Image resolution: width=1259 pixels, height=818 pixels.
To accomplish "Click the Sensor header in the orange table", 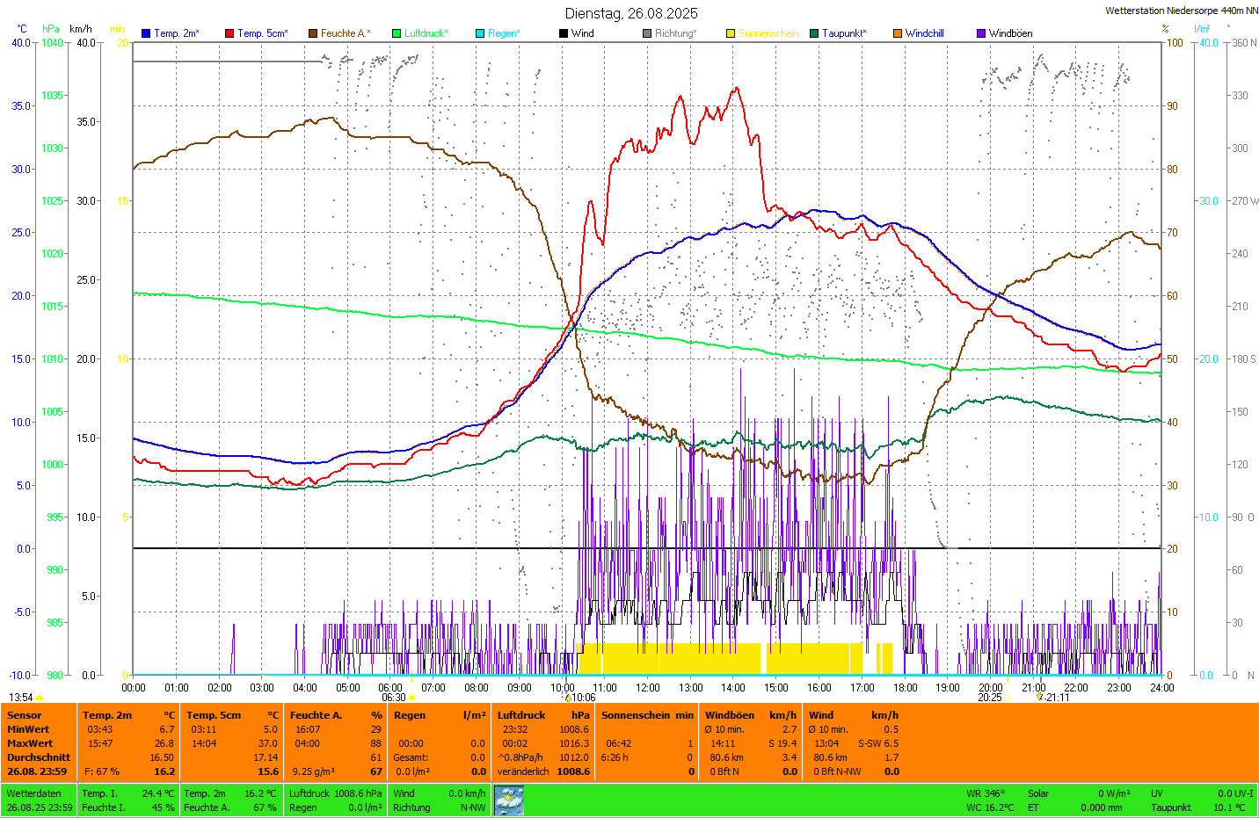I will click(24, 715).
